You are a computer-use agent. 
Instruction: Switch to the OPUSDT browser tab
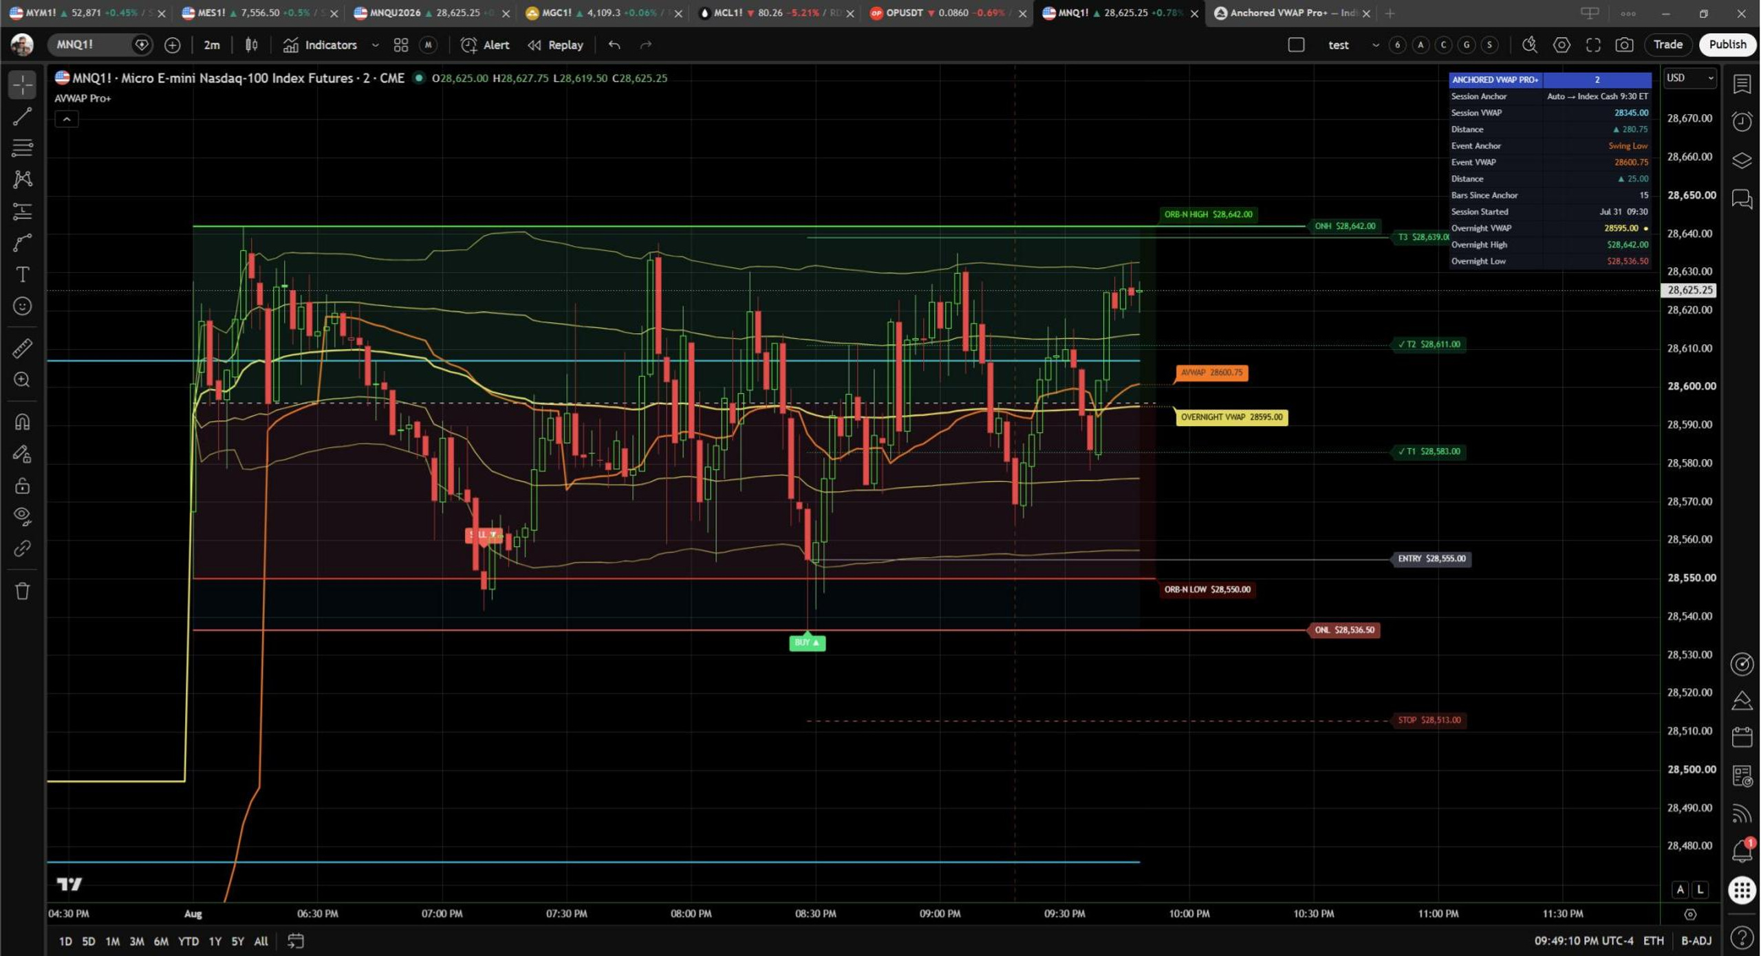[947, 13]
